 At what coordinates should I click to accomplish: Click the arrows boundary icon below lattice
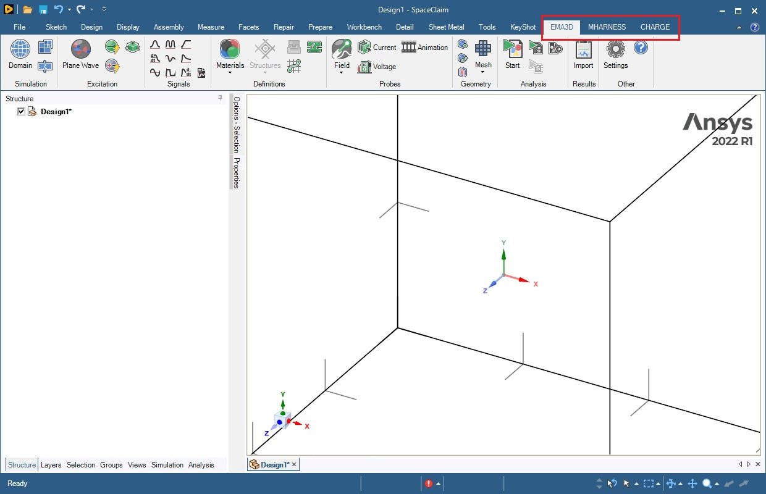[x=45, y=66]
